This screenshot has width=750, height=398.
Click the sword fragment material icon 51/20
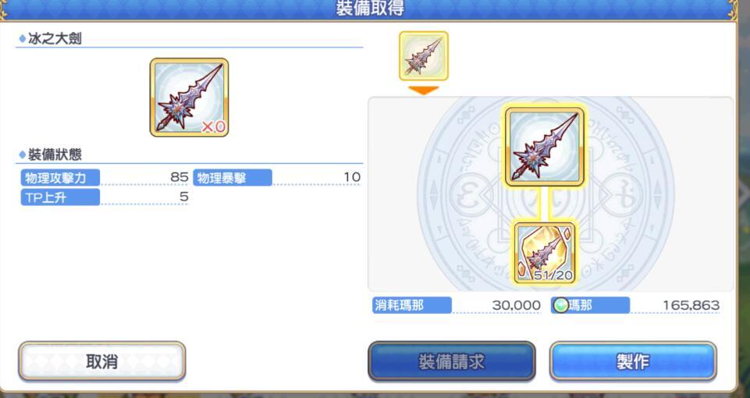(x=545, y=253)
